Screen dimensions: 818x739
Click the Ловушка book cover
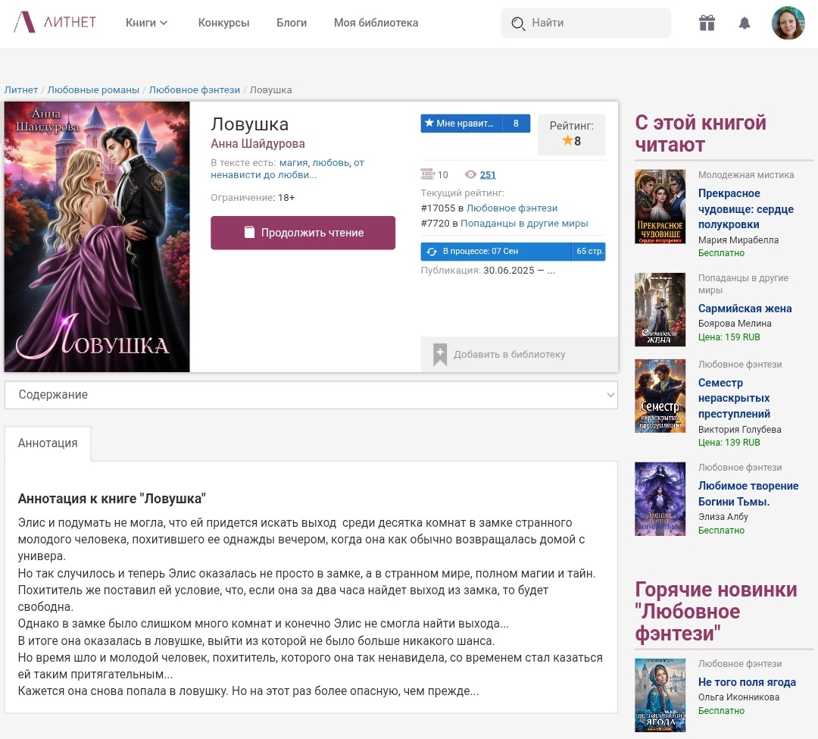97,237
